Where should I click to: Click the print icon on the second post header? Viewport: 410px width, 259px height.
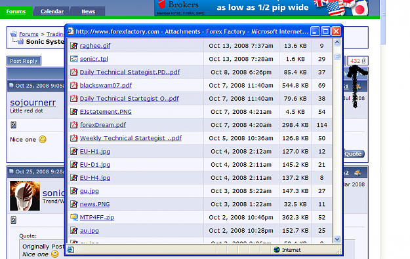pyautogui.click(x=358, y=173)
